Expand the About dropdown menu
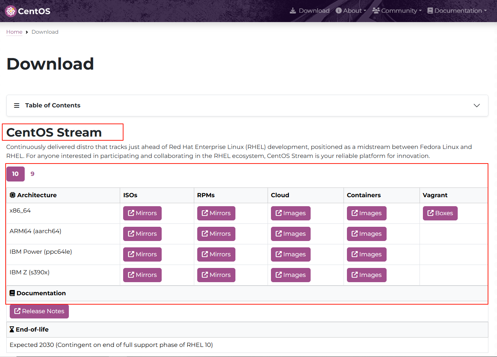This screenshot has height=357, width=497. pos(351,10)
